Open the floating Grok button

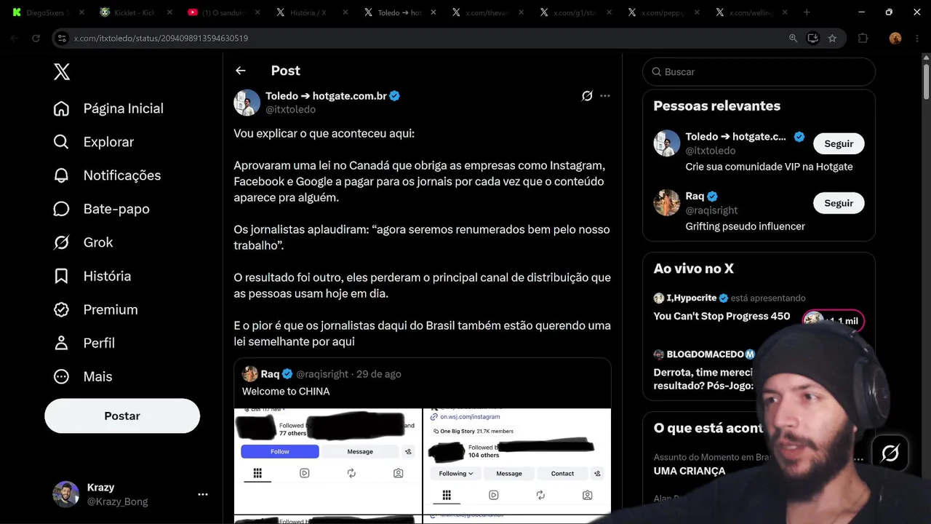pos(890,453)
